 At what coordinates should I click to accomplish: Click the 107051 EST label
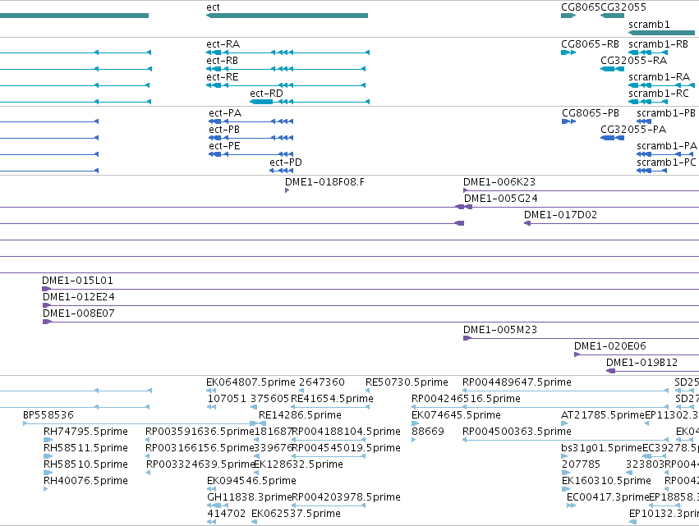[227, 399]
